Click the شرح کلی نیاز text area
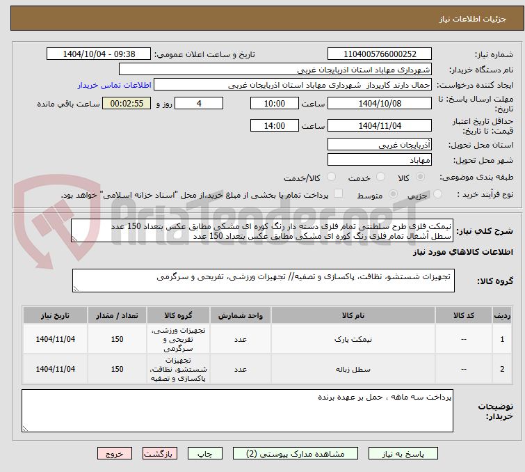 262,230
